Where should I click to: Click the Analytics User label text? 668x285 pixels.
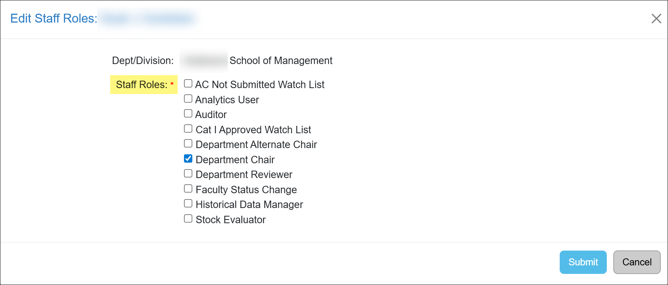(227, 100)
